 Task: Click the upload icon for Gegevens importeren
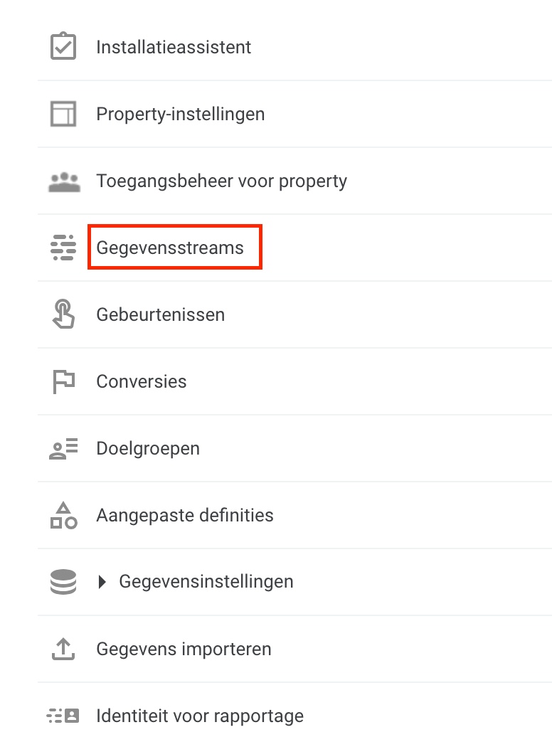[63, 648]
